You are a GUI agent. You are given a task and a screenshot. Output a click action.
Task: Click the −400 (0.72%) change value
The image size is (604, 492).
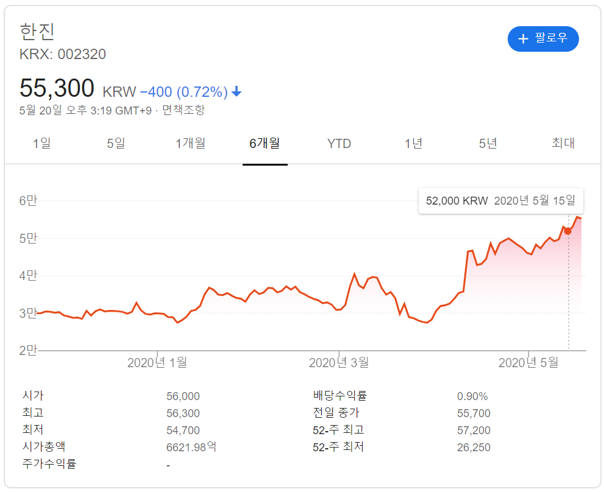[x=184, y=92]
